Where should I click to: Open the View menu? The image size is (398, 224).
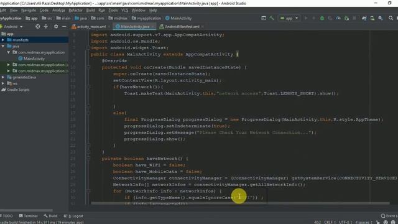pyautogui.click(x=14, y=11)
